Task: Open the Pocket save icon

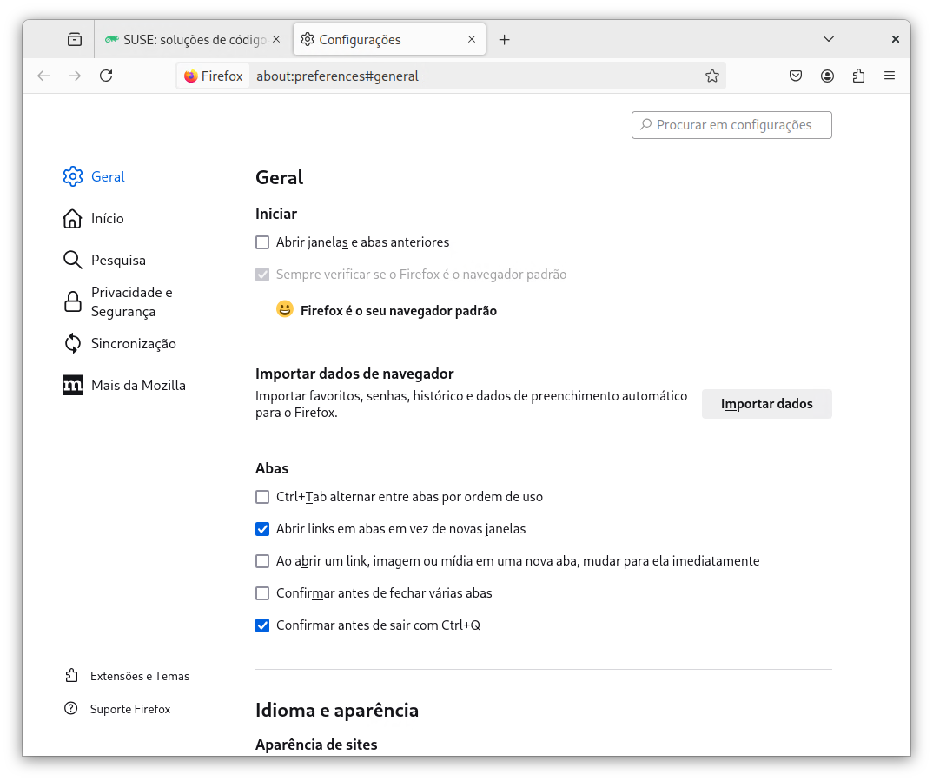Action: [796, 76]
